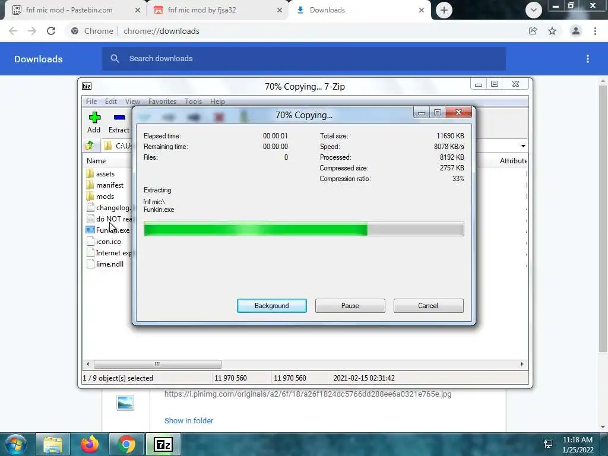The height and width of the screenshot is (456, 608).
Task: Click the 7-Zip horizontal scrollbar thumb
Action: click(157, 364)
